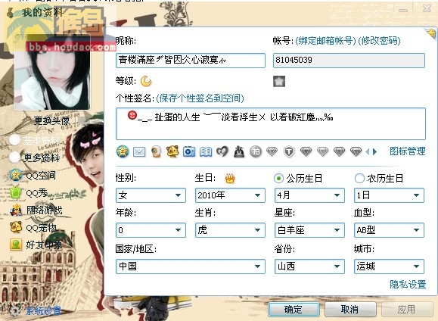
Task: Open the birth day dropdown 1日
Action: 389,195
